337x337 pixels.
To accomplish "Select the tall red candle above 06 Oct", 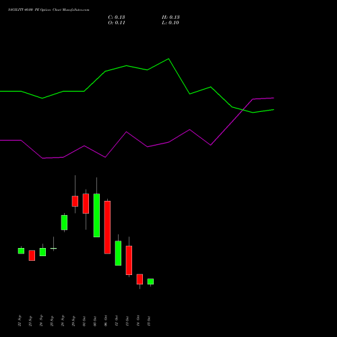I will coord(107,227).
